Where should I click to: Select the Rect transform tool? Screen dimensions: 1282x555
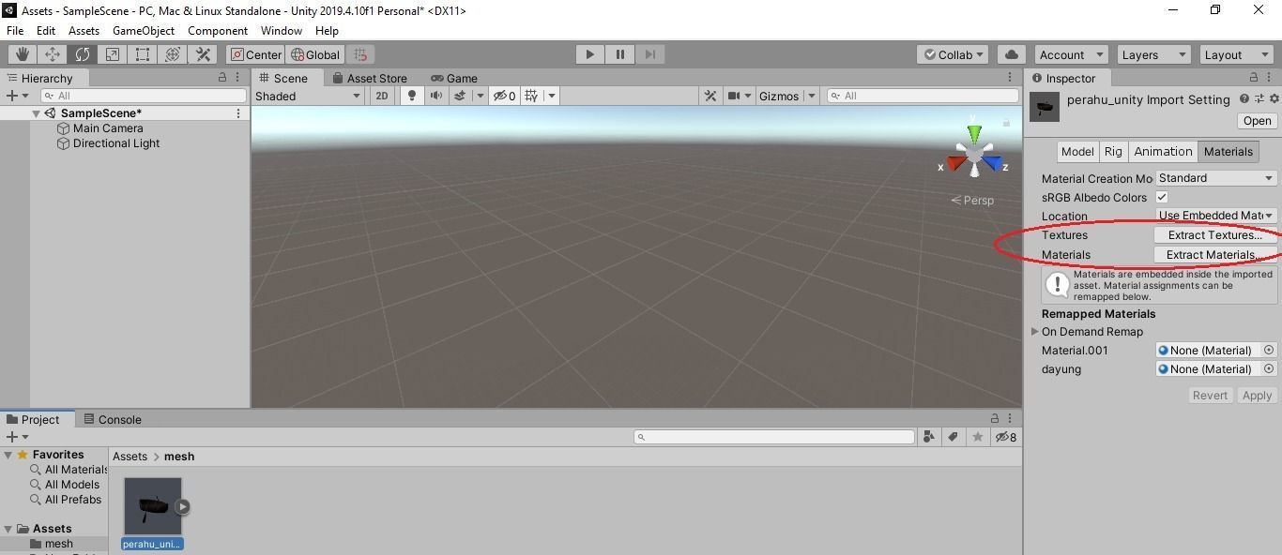coord(143,54)
